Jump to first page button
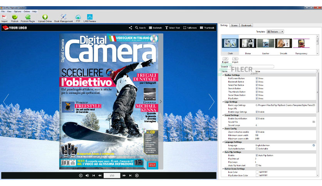 (94, 176)
